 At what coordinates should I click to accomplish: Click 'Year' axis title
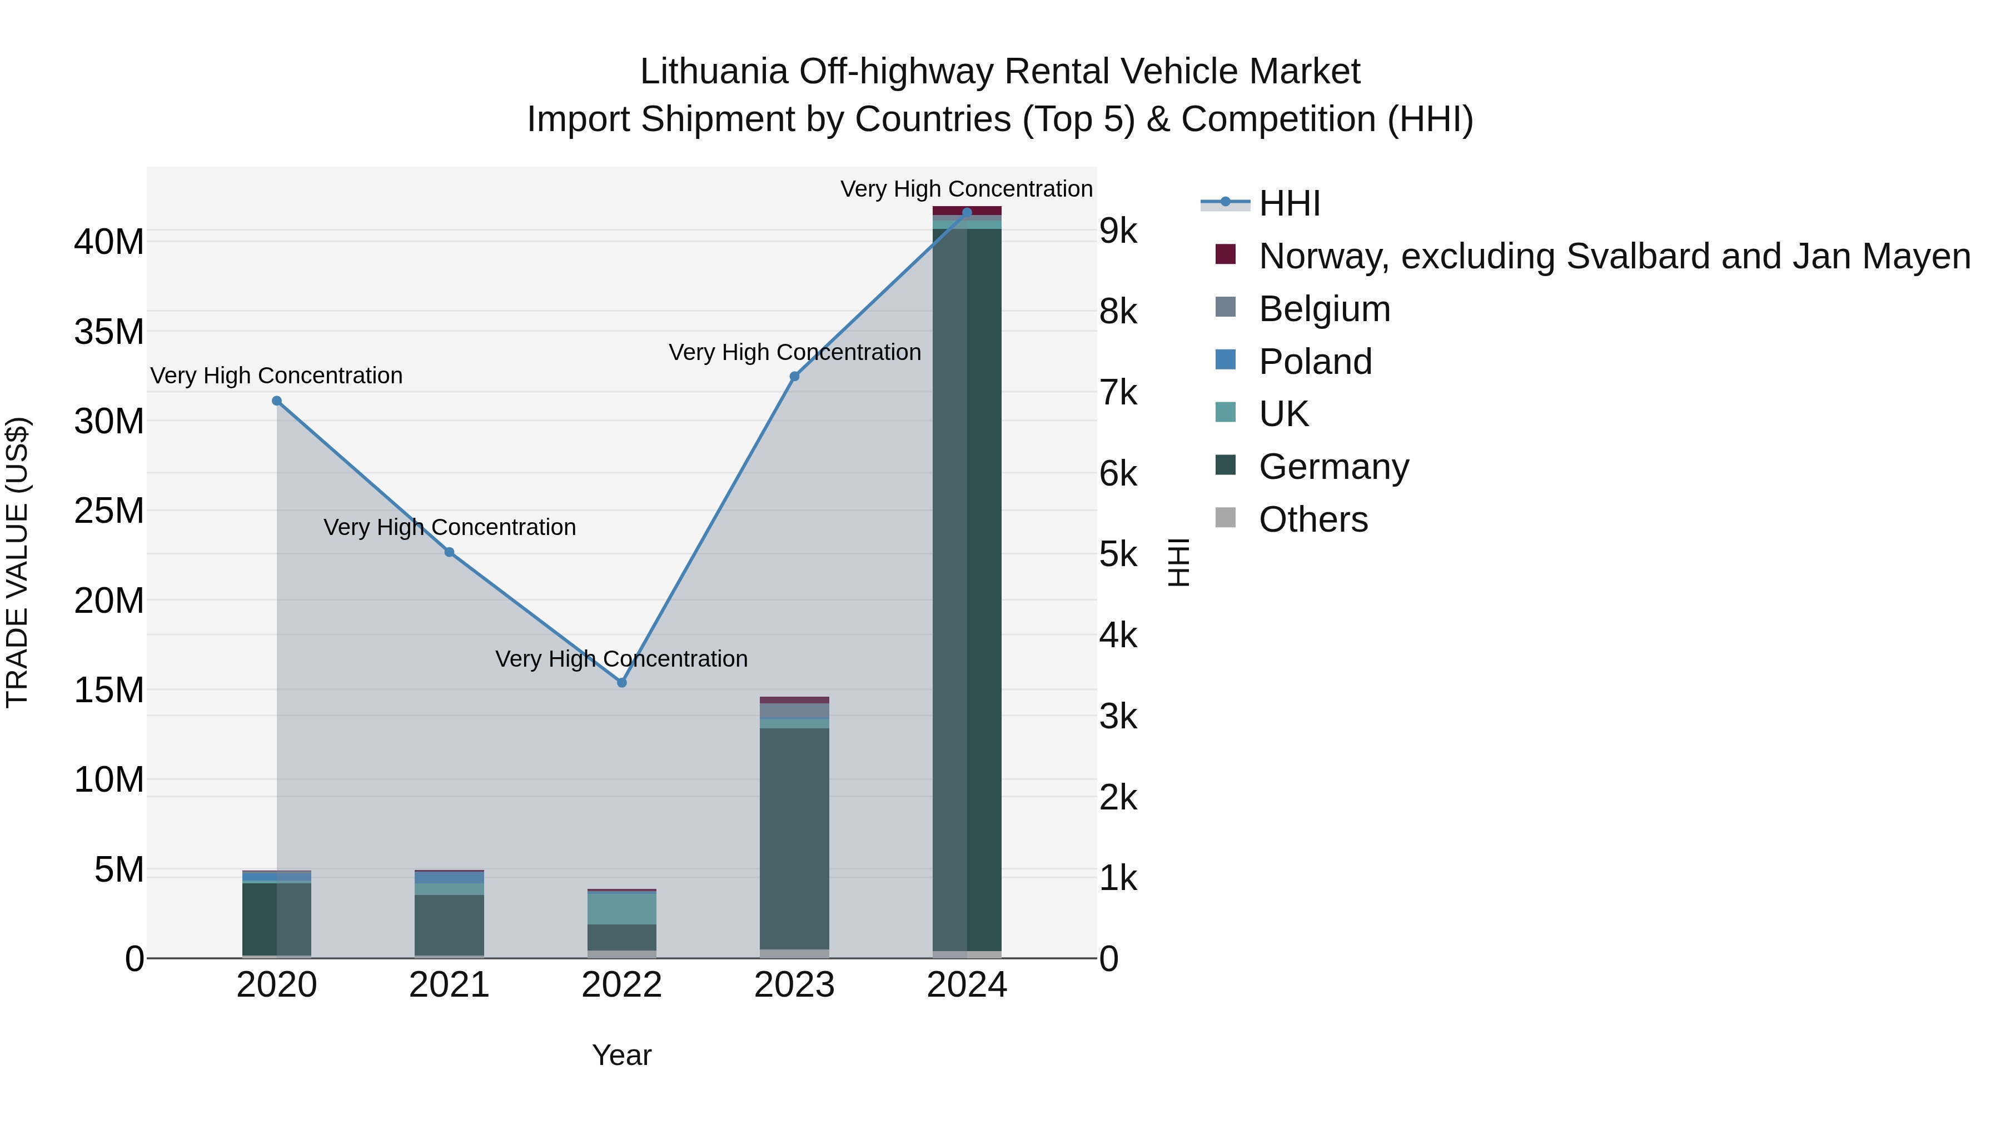[x=621, y=1055]
